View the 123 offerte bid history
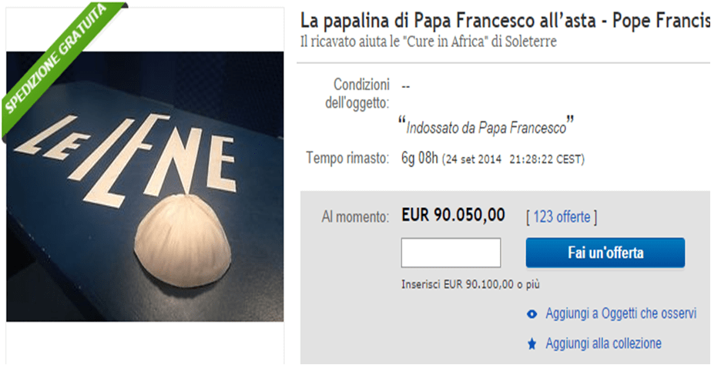The image size is (711, 365). pos(562,218)
